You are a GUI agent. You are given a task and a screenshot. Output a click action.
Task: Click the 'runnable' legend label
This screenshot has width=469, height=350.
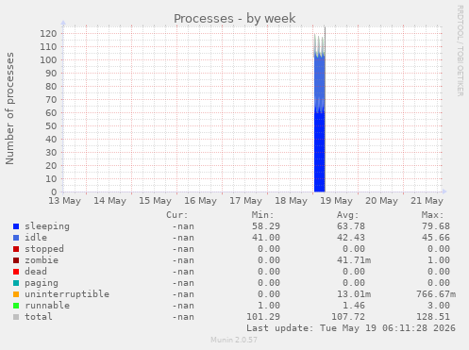tap(47, 306)
